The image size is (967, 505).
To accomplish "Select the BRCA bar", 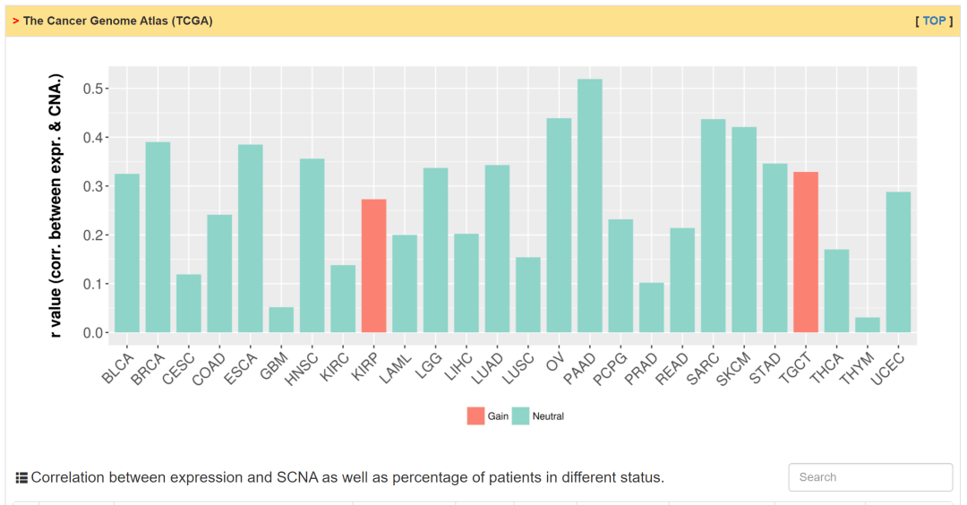I will tap(158, 237).
